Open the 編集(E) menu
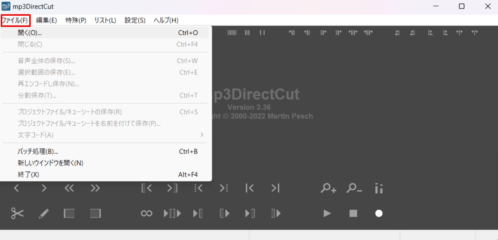The height and width of the screenshot is (240, 498). pyautogui.click(x=46, y=21)
